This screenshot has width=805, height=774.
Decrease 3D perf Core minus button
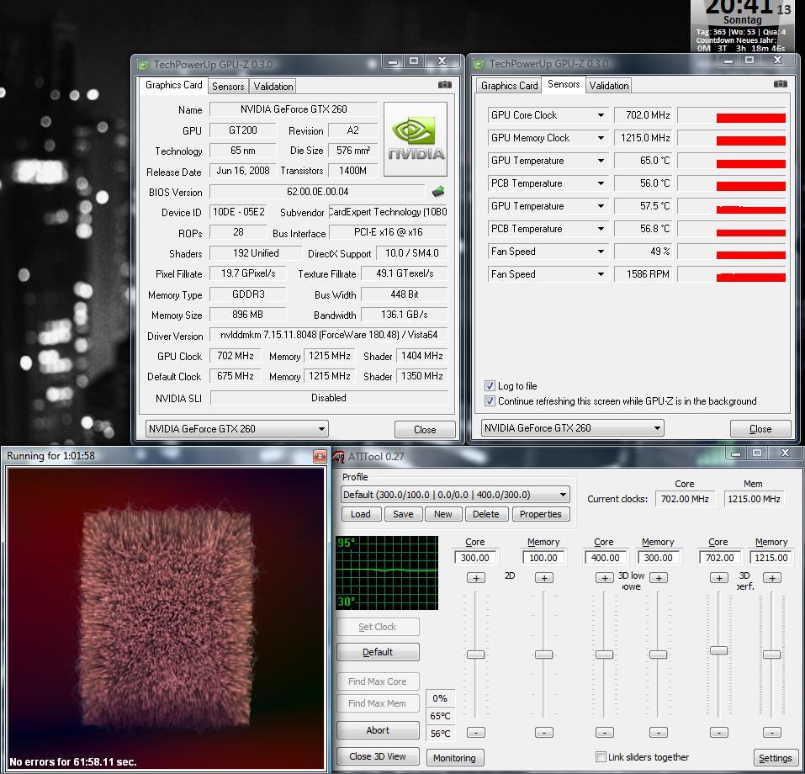(x=719, y=733)
